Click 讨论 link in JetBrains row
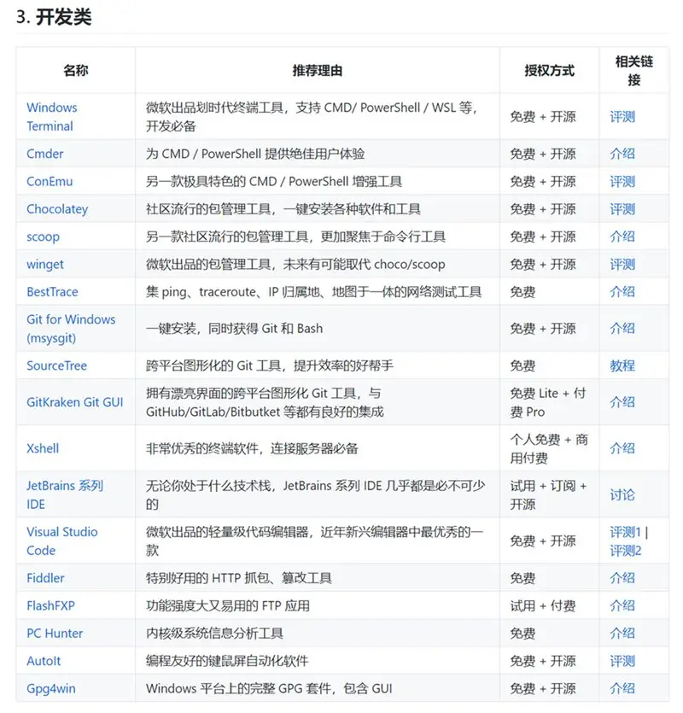The image size is (683, 713). [x=622, y=494]
